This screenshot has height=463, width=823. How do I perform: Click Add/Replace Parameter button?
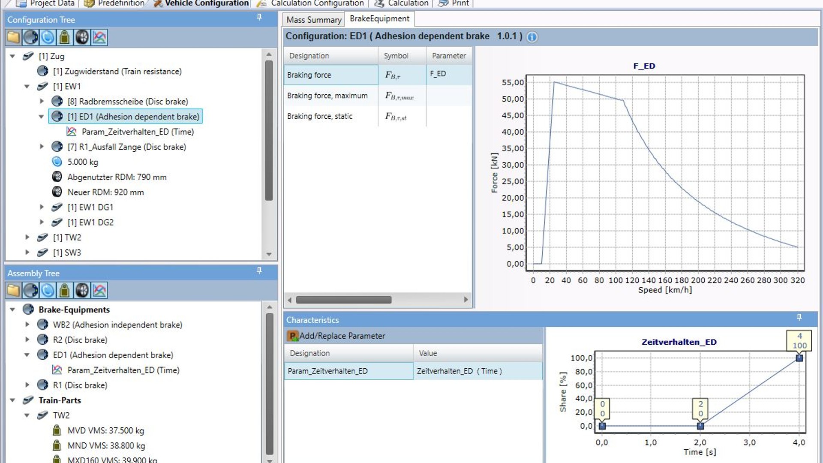pyautogui.click(x=336, y=336)
